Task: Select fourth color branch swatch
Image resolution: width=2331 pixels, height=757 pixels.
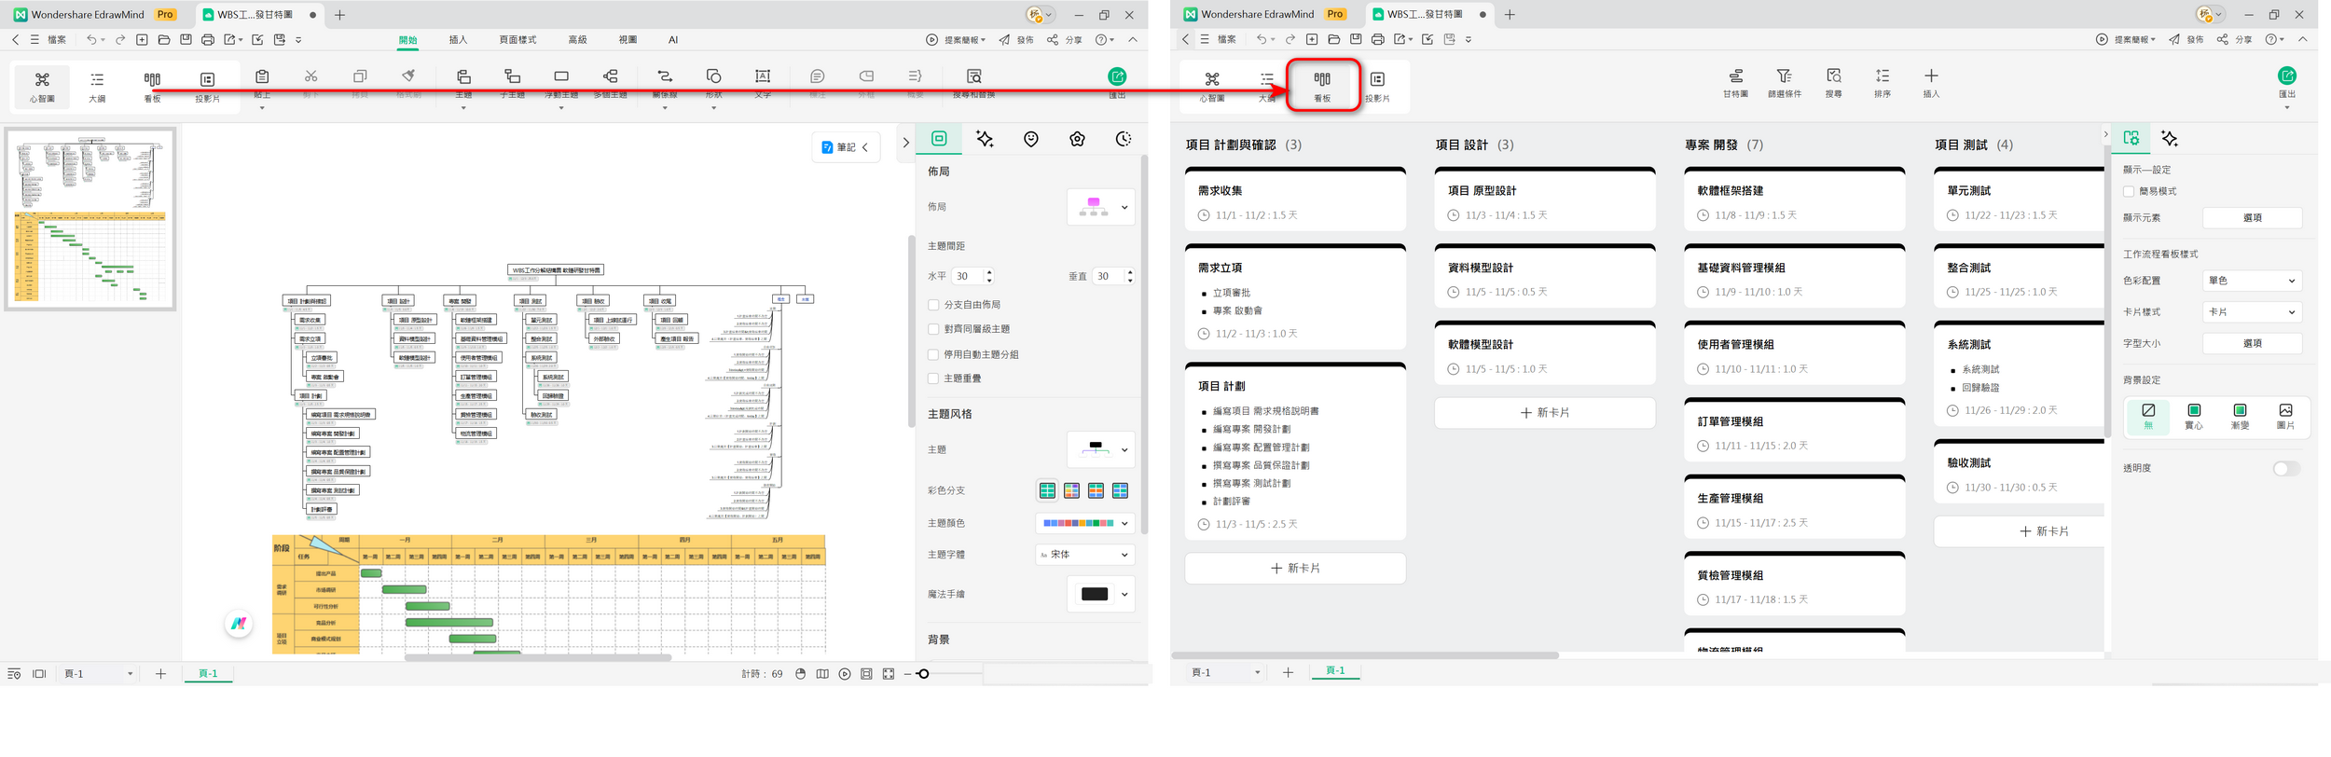Action: tap(1120, 490)
